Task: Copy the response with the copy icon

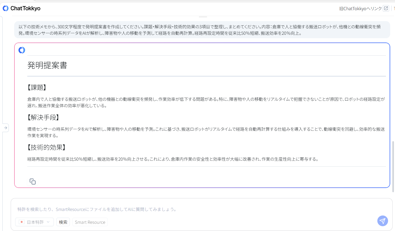Action: pyautogui.click(x=33, y=182)
